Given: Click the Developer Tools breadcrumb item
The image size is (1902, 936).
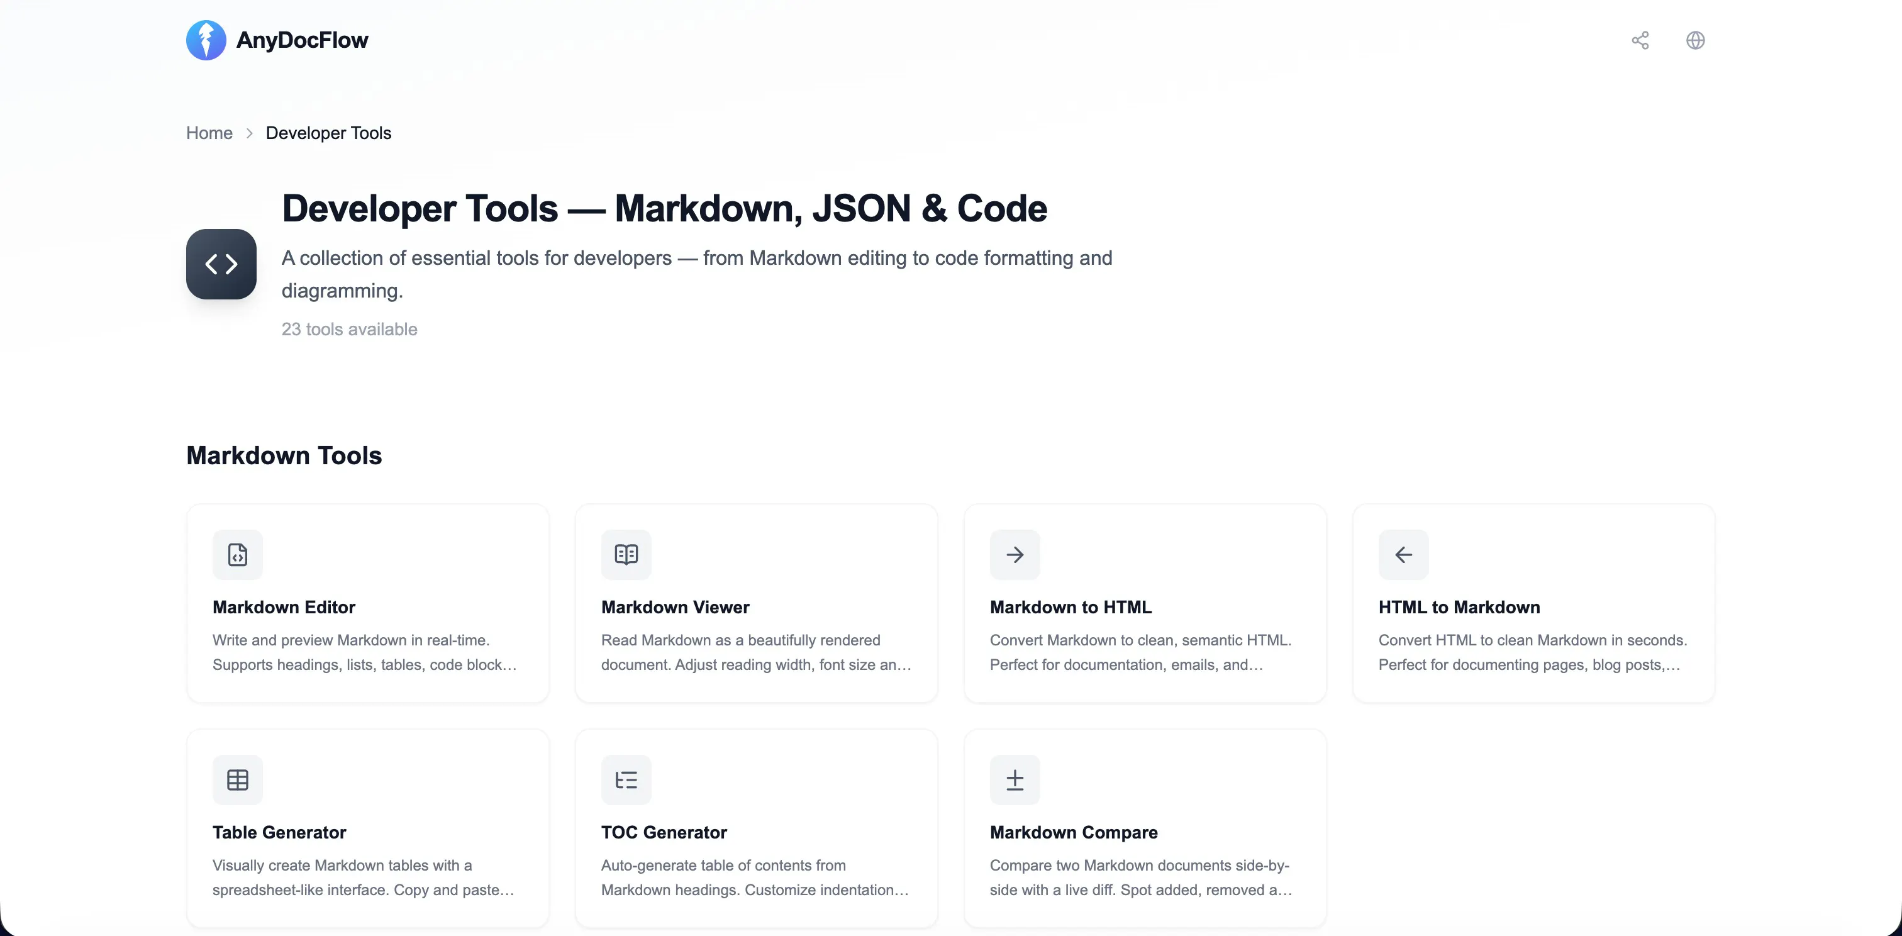Looking at the screenshot, I should tap(328, 133).
